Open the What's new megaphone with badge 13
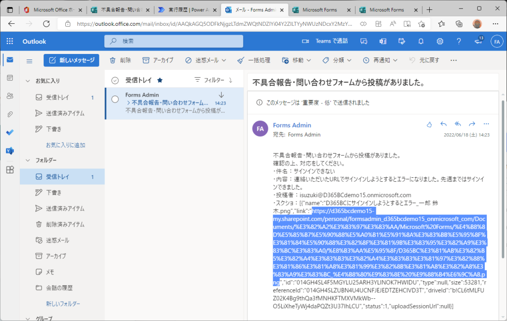The image size is (507, 321). click(478, 41)
